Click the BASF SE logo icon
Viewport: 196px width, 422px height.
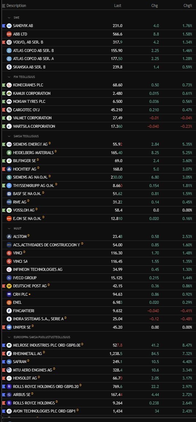click(9, 194)
